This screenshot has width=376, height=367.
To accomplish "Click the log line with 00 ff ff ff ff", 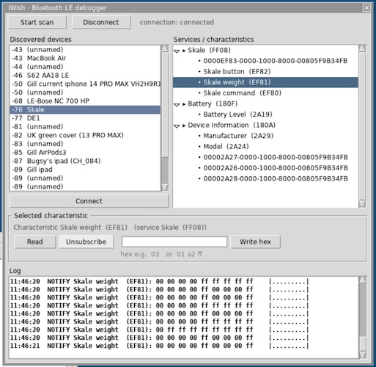I will coord(159,330).
